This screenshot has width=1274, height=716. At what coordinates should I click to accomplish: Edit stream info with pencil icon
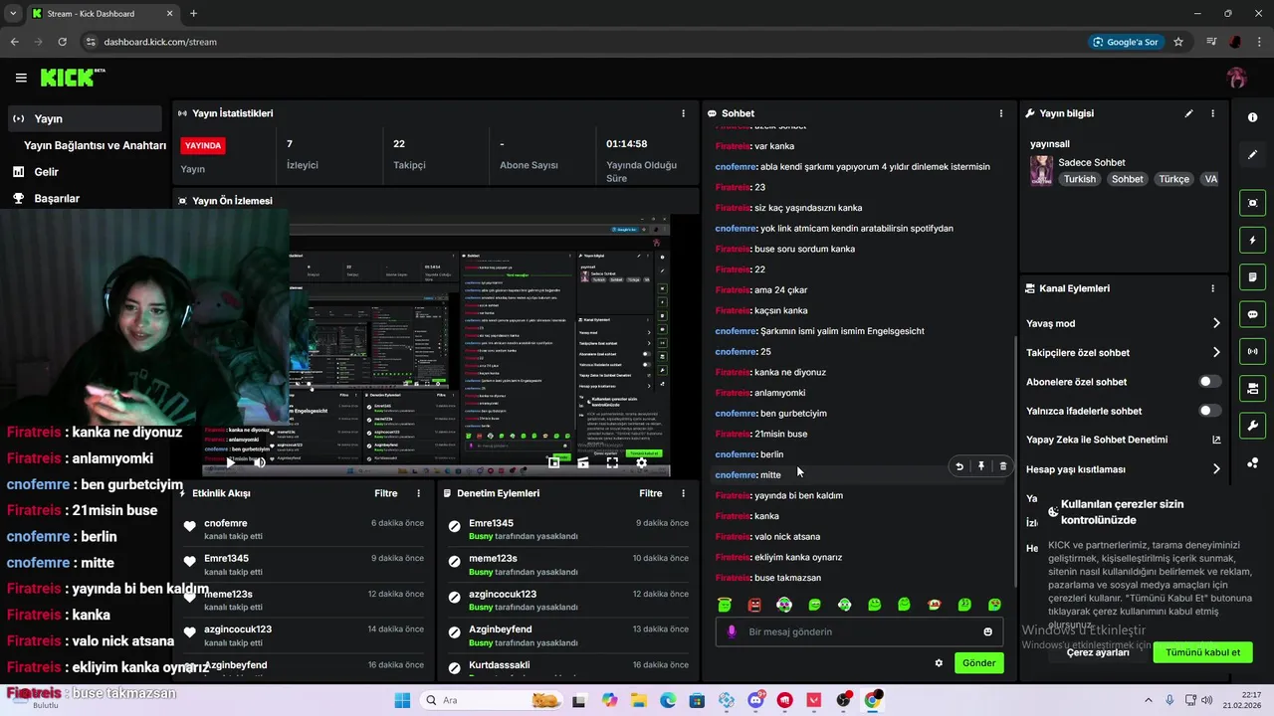click(1188, 113)
